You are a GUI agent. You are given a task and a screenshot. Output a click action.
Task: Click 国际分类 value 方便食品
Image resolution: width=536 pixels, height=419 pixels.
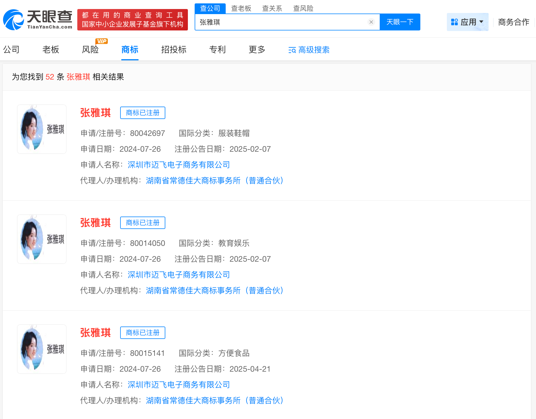(x=234, y=353)
